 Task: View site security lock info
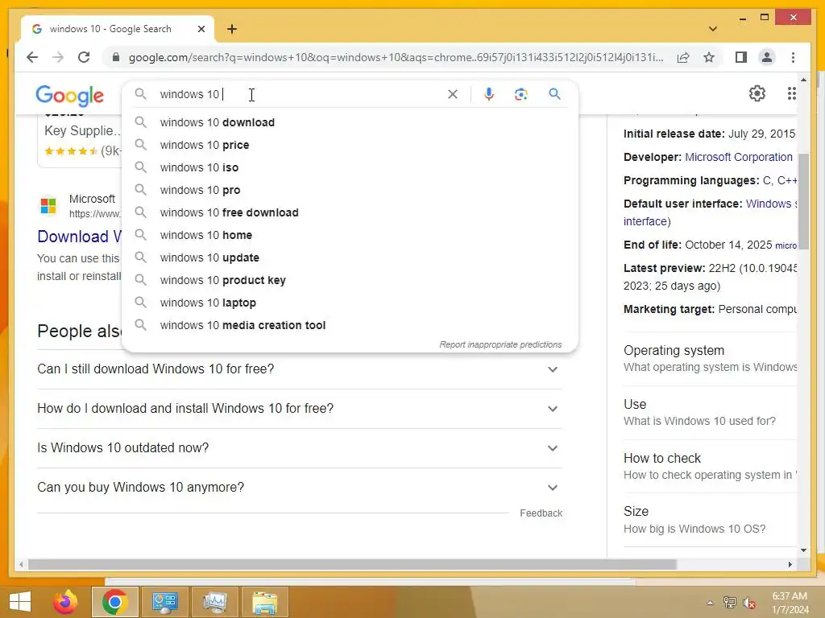pyautogui.click(x=116, y=57)
